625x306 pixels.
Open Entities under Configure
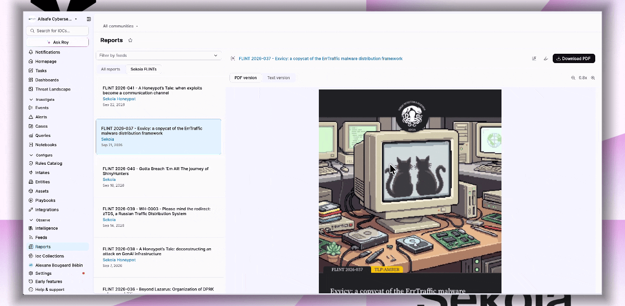(42, 182)
